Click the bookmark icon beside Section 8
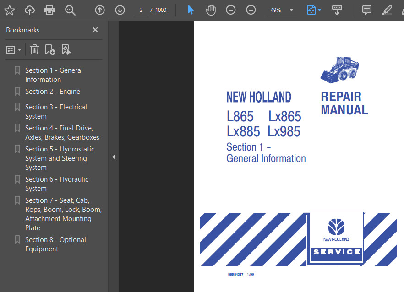This screenshot has width=404, height=292. coord(17,240)
